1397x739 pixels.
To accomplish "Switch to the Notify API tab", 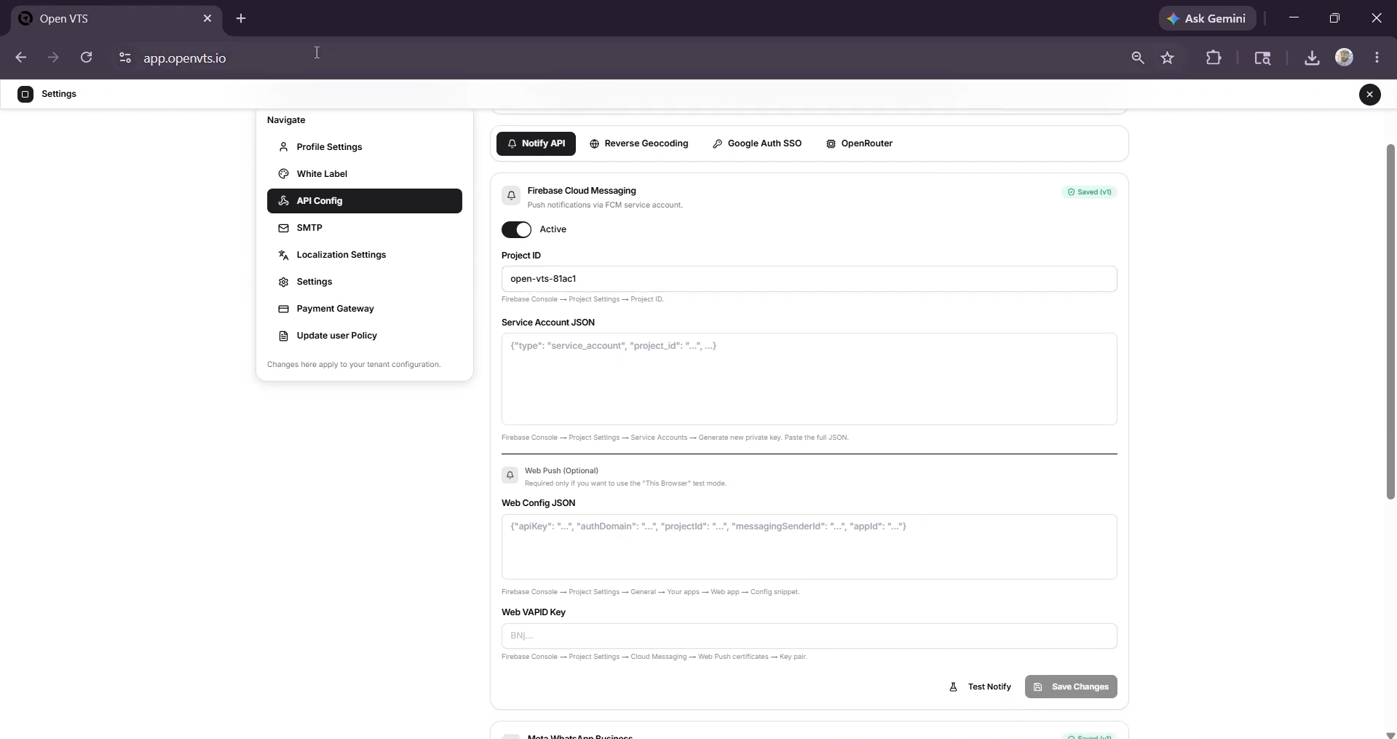I will point(536,143).
